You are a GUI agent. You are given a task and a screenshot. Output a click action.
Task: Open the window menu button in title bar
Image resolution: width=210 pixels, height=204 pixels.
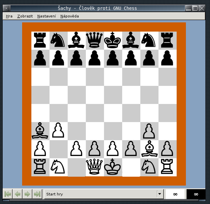point(6,8)
